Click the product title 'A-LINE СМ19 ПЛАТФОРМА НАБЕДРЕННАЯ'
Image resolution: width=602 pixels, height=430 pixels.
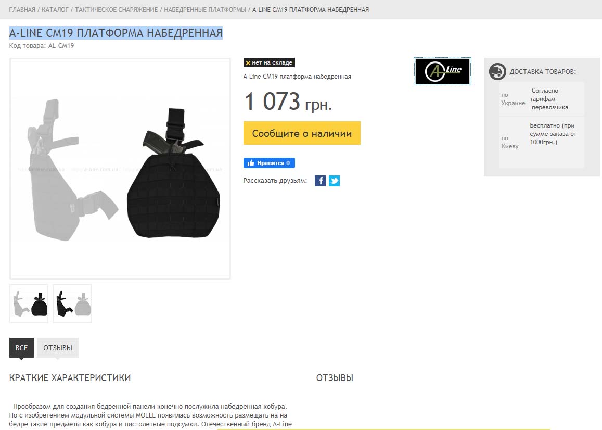(x=116, y=33)
